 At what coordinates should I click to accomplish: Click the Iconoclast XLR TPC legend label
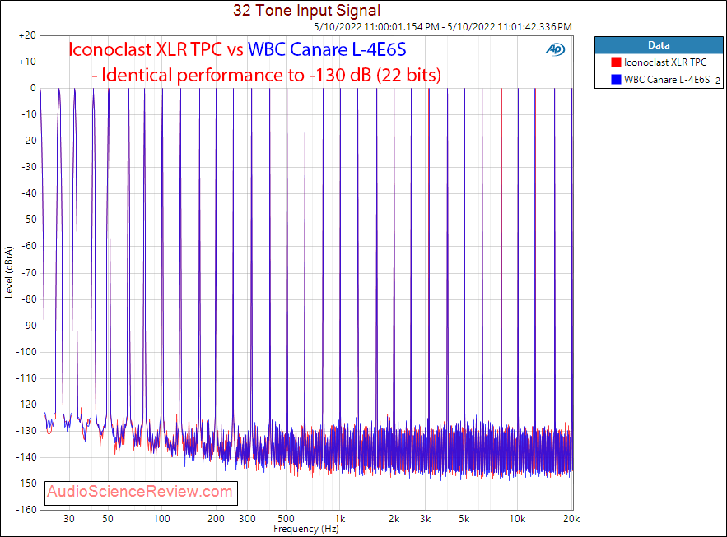[x=665, y=62]
